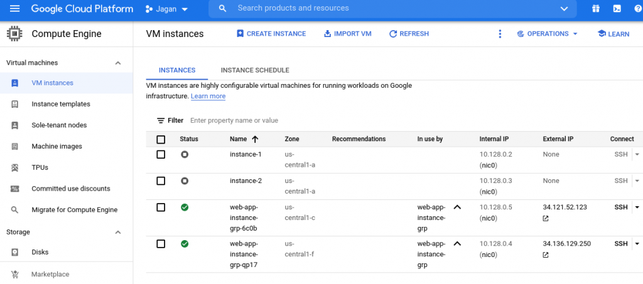Switch to the Instance Schedule tab
643x284 pixels.
tap(255, 70)
